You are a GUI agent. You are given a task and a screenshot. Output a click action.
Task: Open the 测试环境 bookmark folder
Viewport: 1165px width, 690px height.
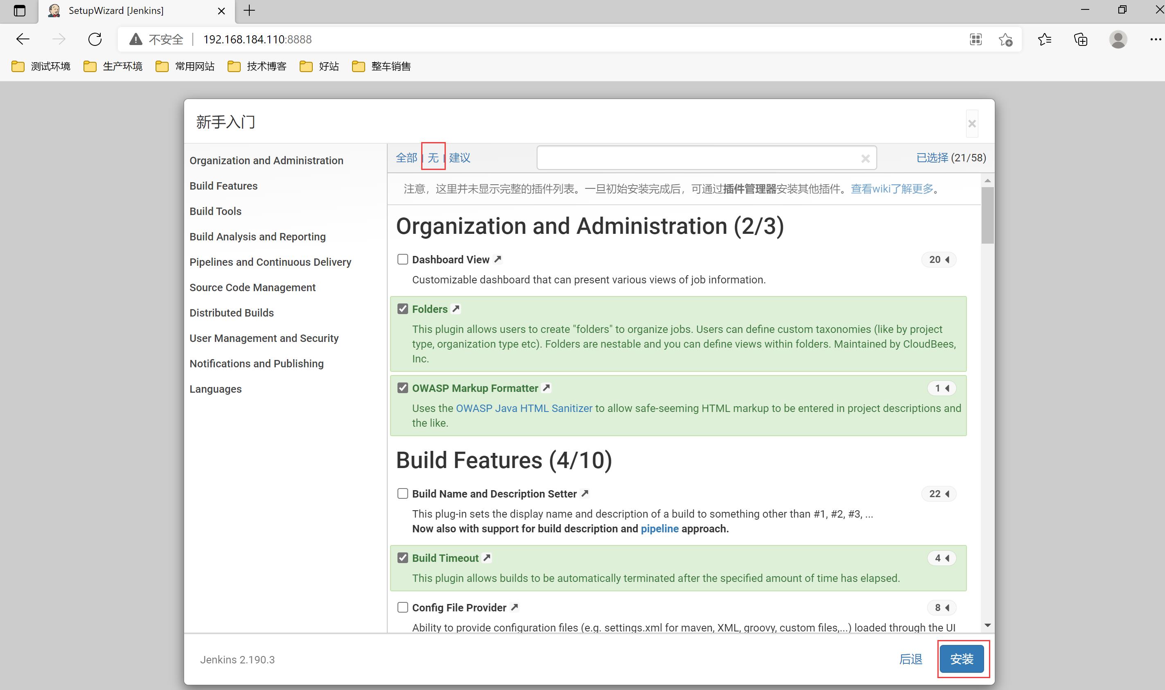click(x=41, y=66)
